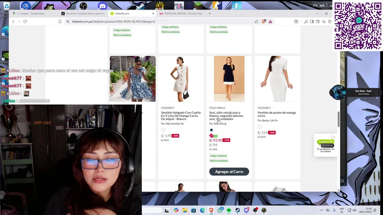Image resolution: width=383 pixels, height=215 pixels.
Task: Reload the falabella page
Action: point(25,21)
